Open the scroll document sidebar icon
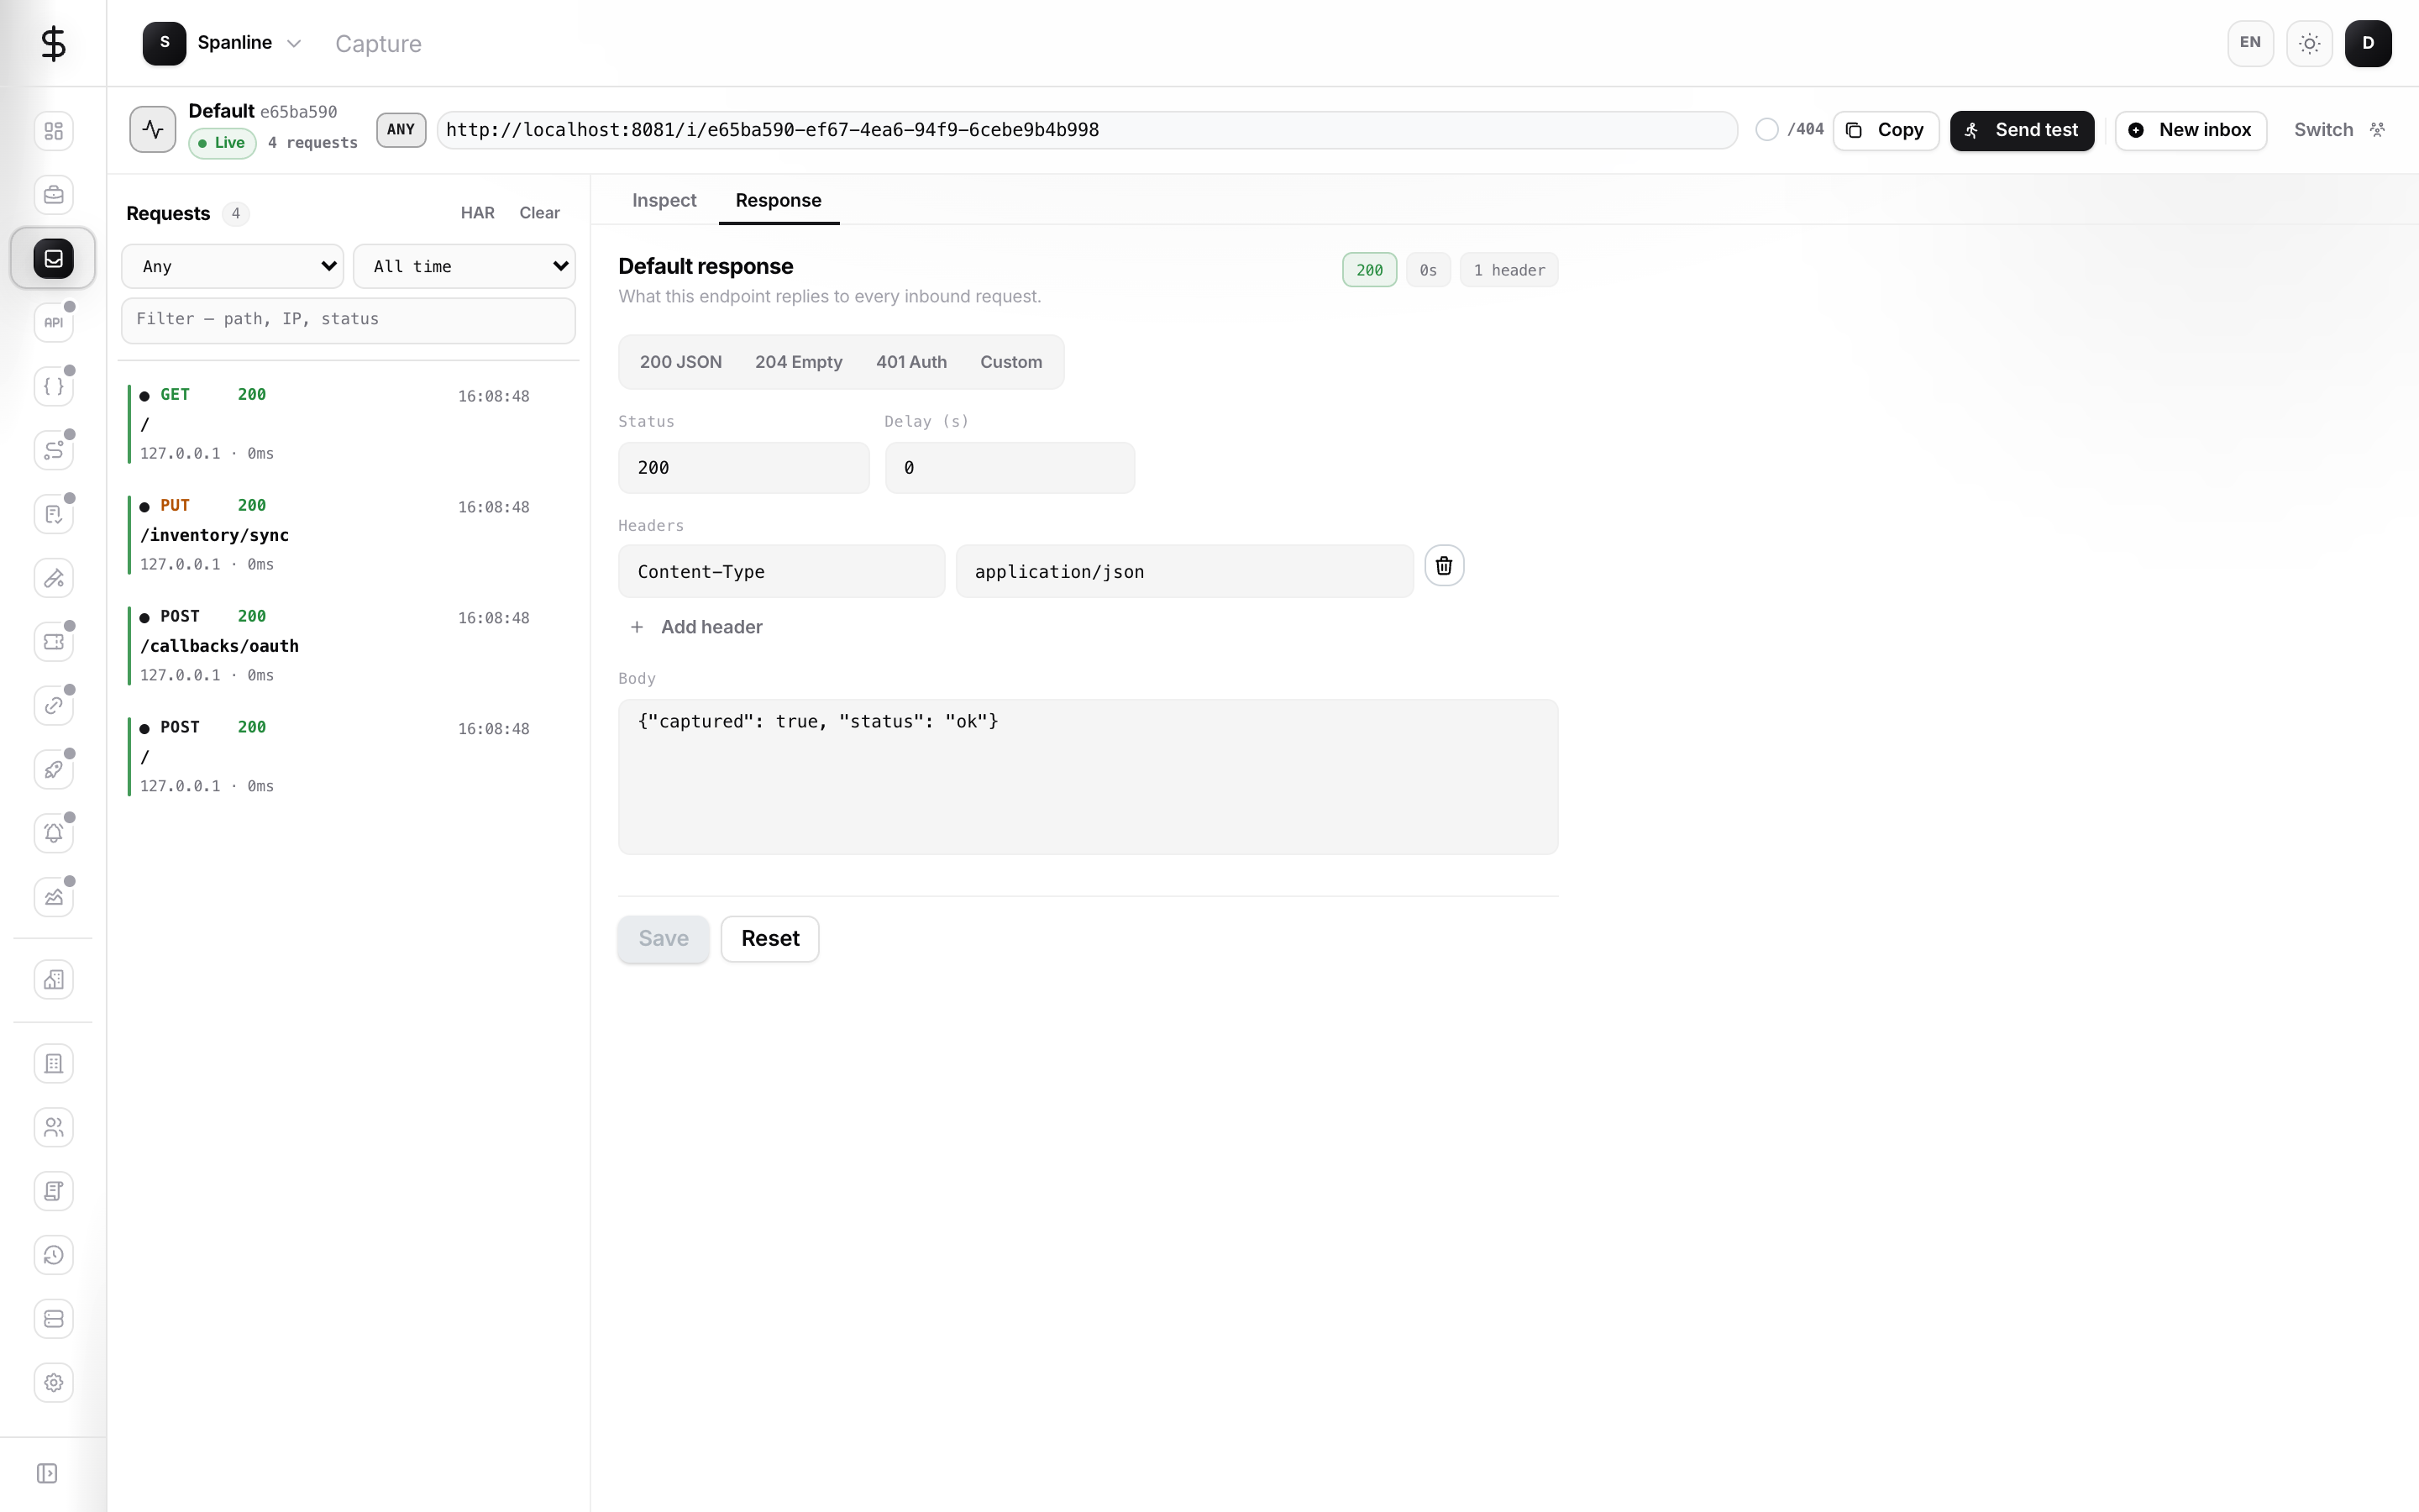The height and width of the screenshot is (1512, 2419). (x=53, y=1191)
